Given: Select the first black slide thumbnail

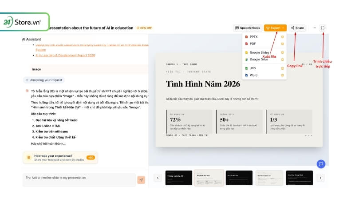Looking at the screenshot, I should tap(179, 178).
